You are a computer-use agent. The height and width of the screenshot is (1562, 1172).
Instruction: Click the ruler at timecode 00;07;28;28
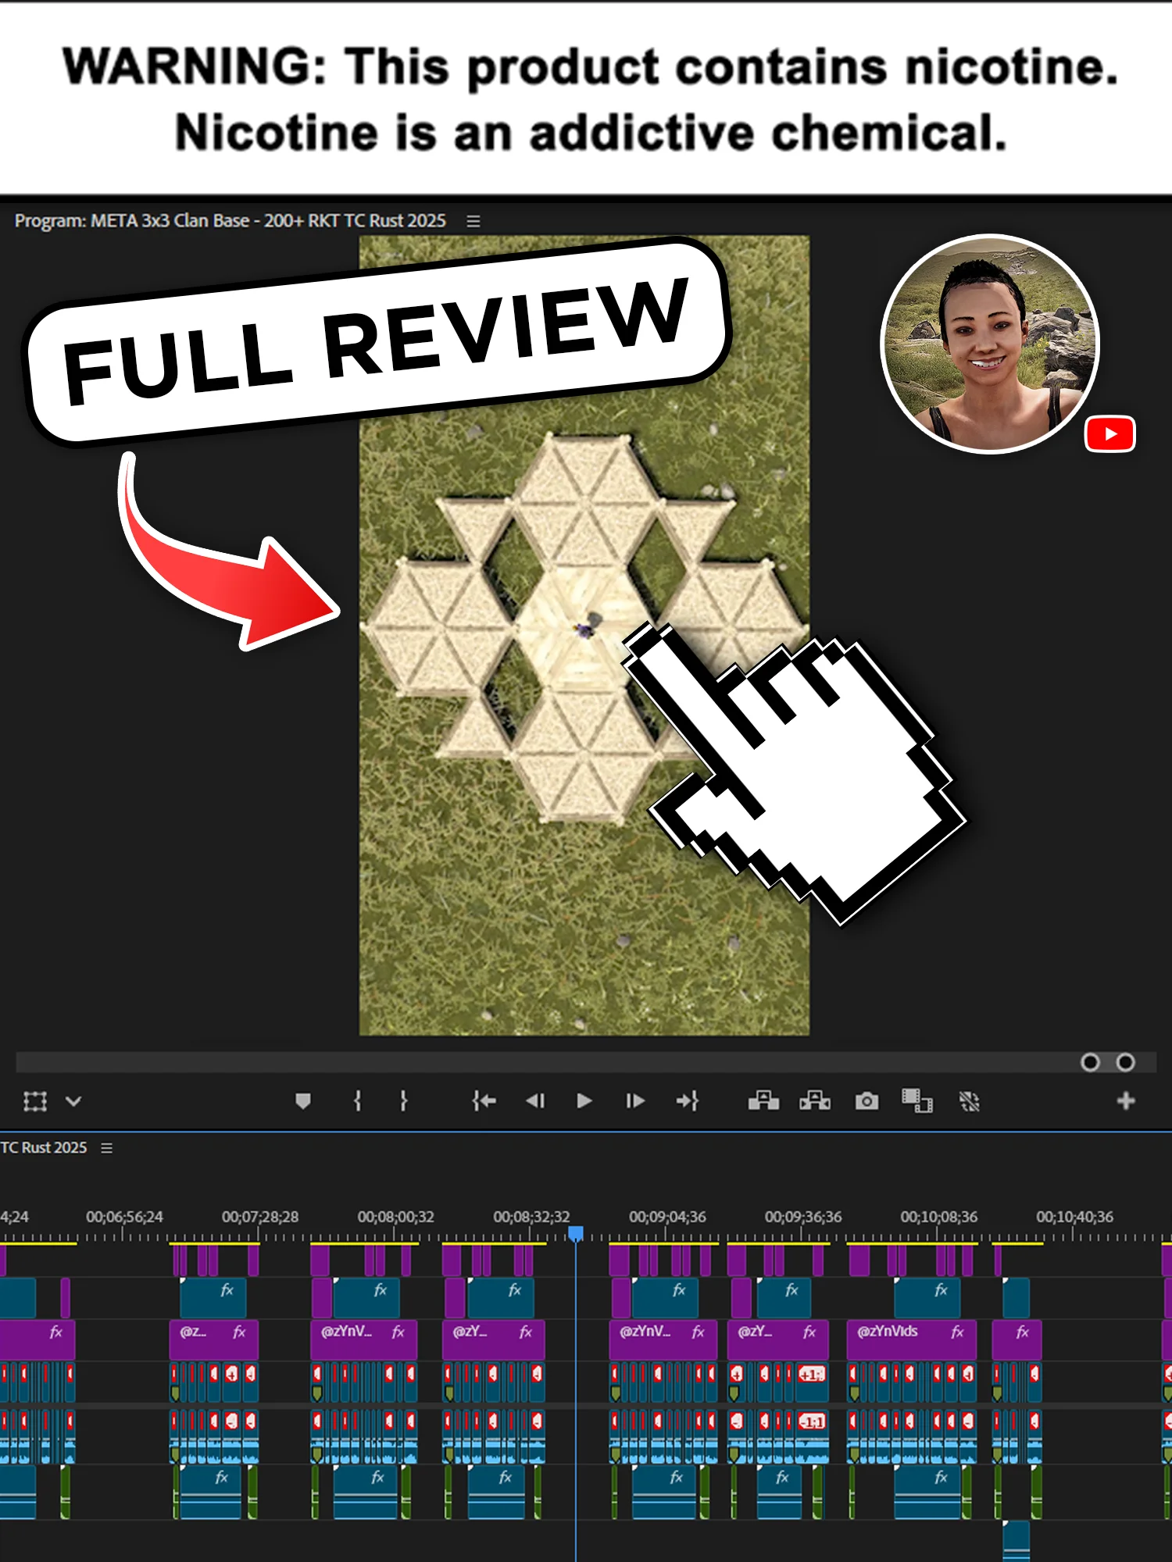260,1217
